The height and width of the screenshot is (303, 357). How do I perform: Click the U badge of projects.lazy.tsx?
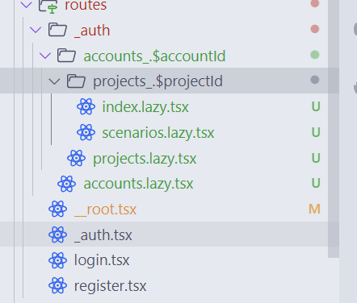[316, 158]
